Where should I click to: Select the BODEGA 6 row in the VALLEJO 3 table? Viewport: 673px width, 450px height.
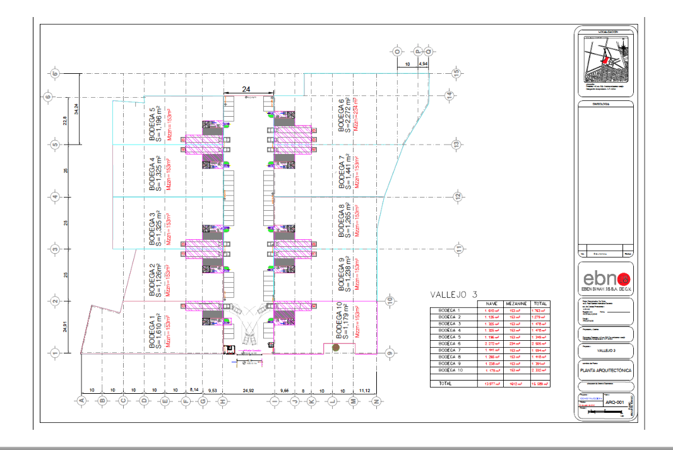(448, 343)
